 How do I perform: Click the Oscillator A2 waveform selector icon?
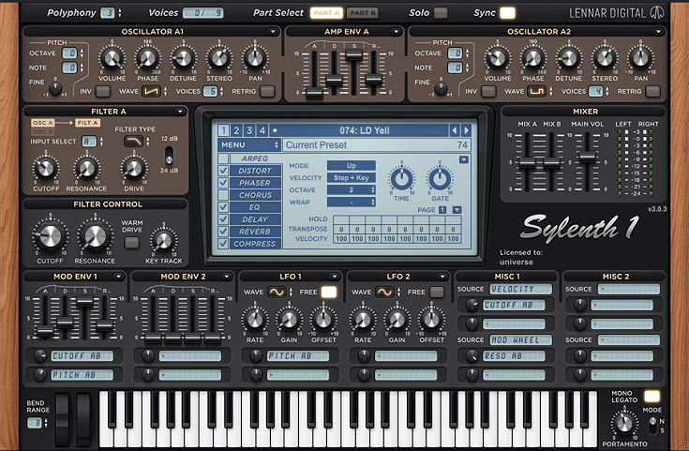(x=536, y=92)
